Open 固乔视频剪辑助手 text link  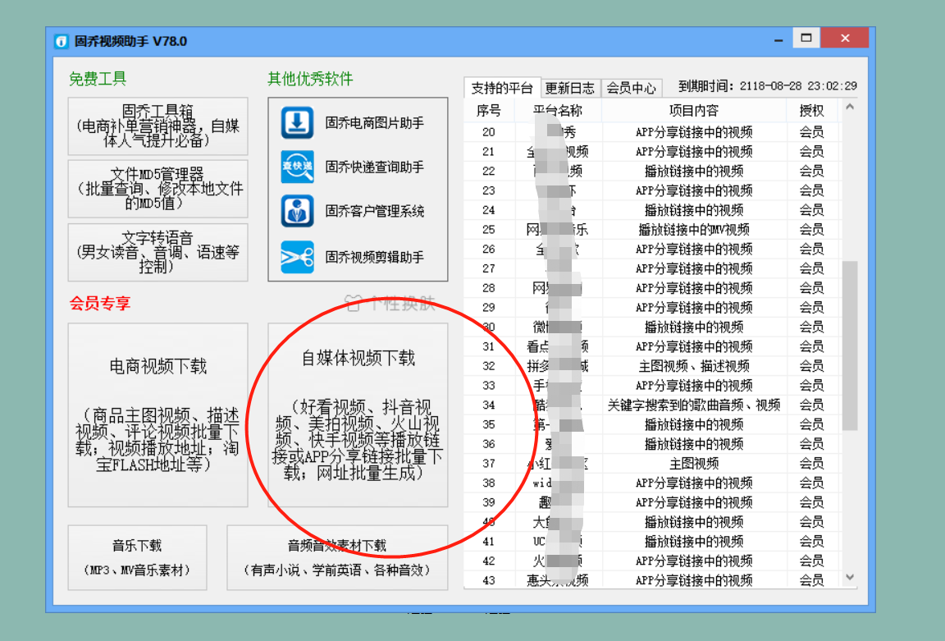point(374,257)
